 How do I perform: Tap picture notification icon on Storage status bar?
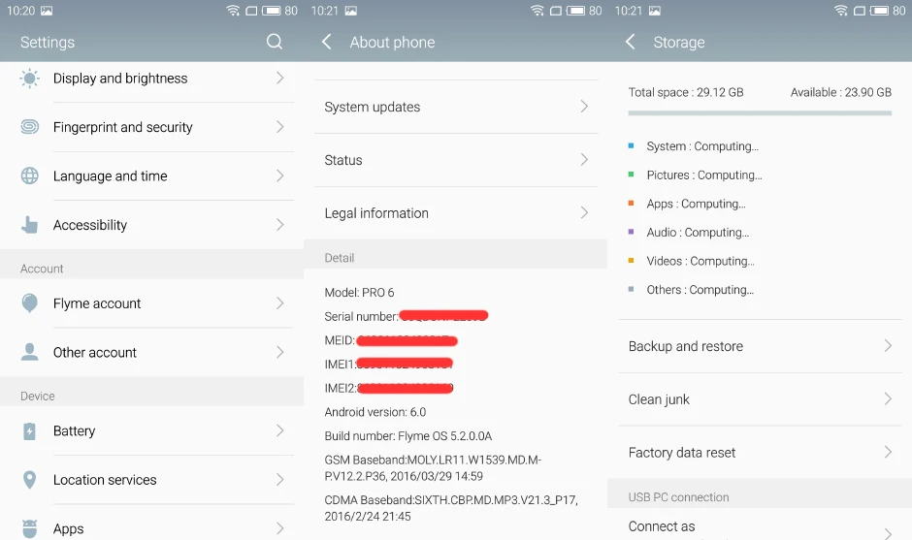click(655, 11)
